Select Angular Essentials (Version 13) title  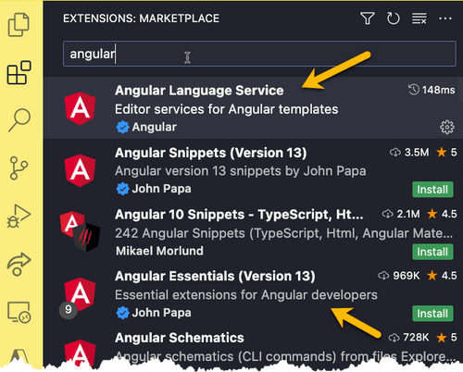(215, 276)
